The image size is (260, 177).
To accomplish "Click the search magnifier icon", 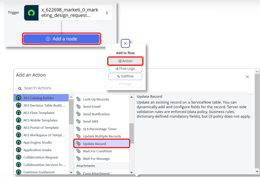I will (x=20, y=89).
